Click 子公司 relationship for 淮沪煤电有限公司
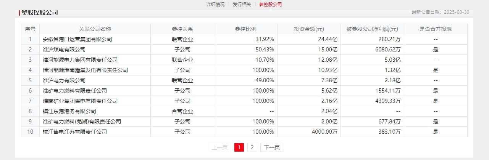489x160 pixels. [182, 50]
